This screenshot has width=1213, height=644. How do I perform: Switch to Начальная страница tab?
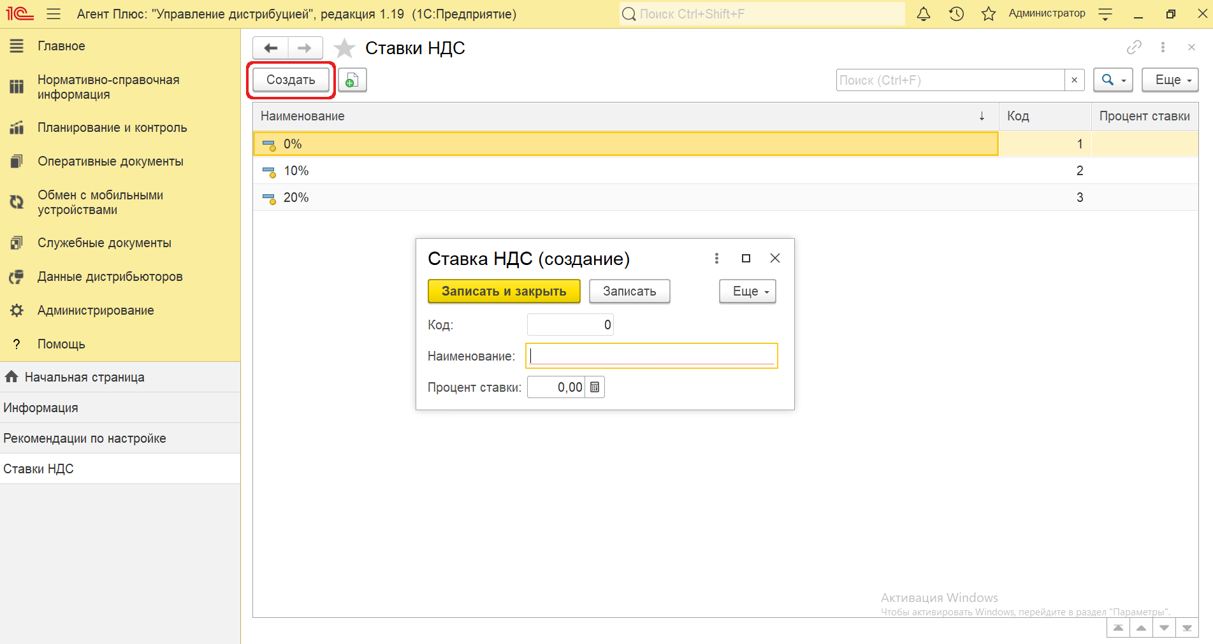point(84,377)
